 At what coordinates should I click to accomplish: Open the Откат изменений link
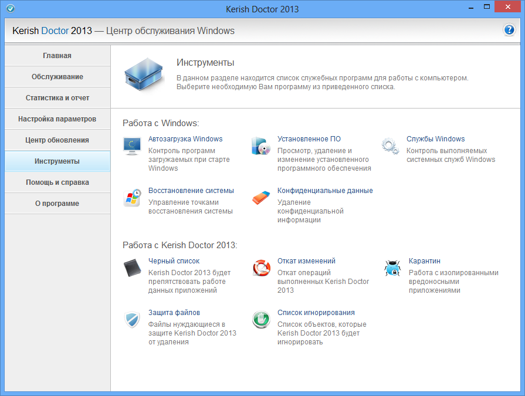pyautogui.click(x=306, y=260)
